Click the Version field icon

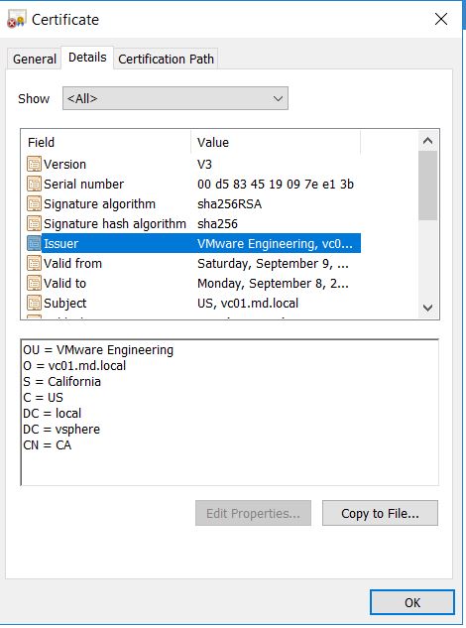[x=34, y=164]
